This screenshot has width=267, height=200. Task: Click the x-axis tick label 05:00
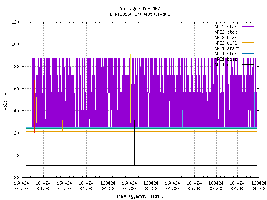coord(129,188)
